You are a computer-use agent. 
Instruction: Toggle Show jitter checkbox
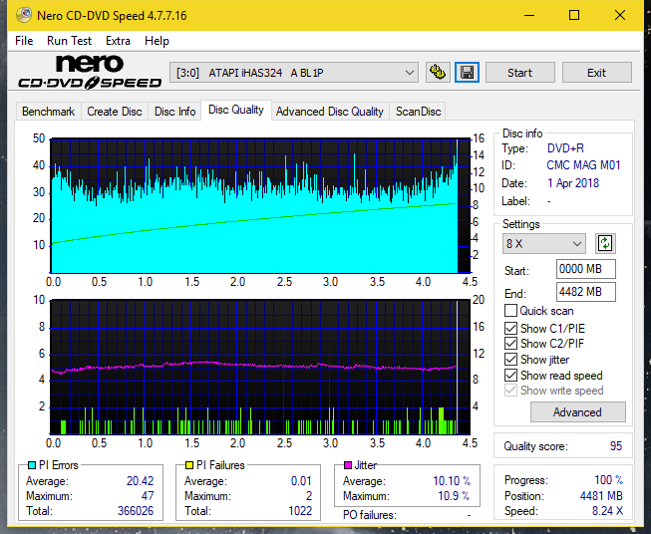tap(510, 360)
